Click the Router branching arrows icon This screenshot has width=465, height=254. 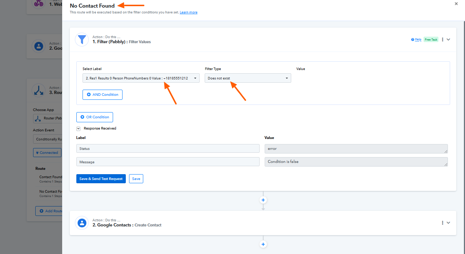pos(38,90)
